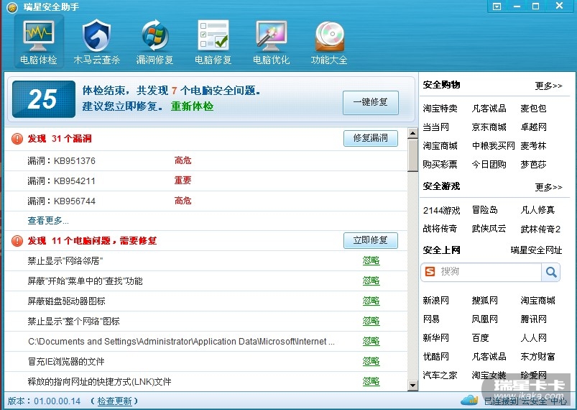Image resolution: width=577 pixels, height=410 pixels.
Task: Open the 网易 link
Action: 431,319
